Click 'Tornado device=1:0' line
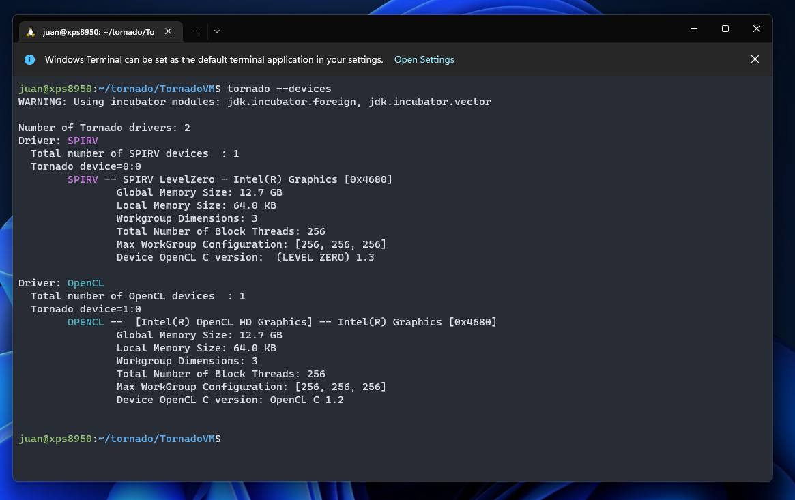The height and width of the screenshot is (500, 795). coord(86,309)
